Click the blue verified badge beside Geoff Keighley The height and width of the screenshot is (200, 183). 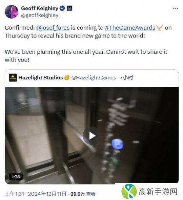62,8
